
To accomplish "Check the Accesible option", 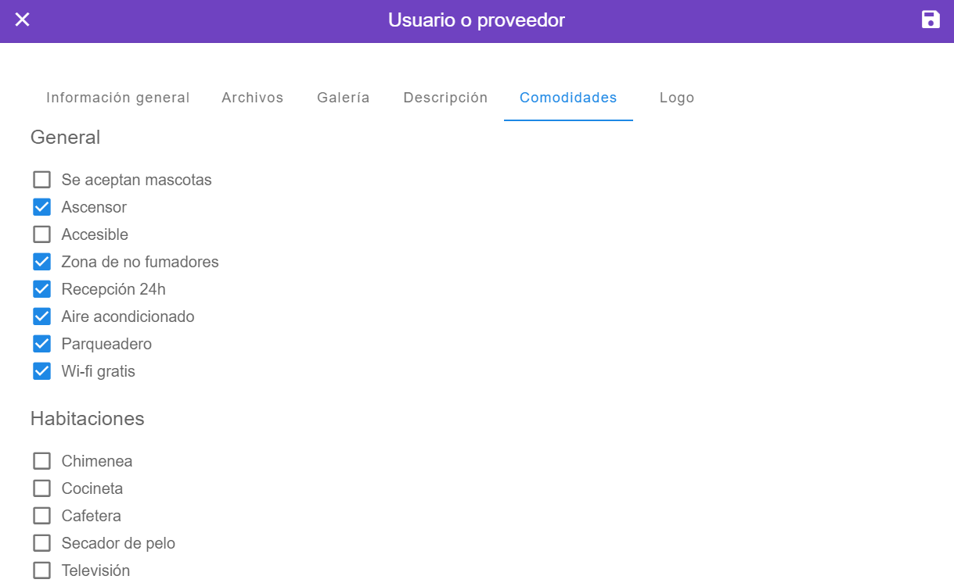I will (42, 234).
